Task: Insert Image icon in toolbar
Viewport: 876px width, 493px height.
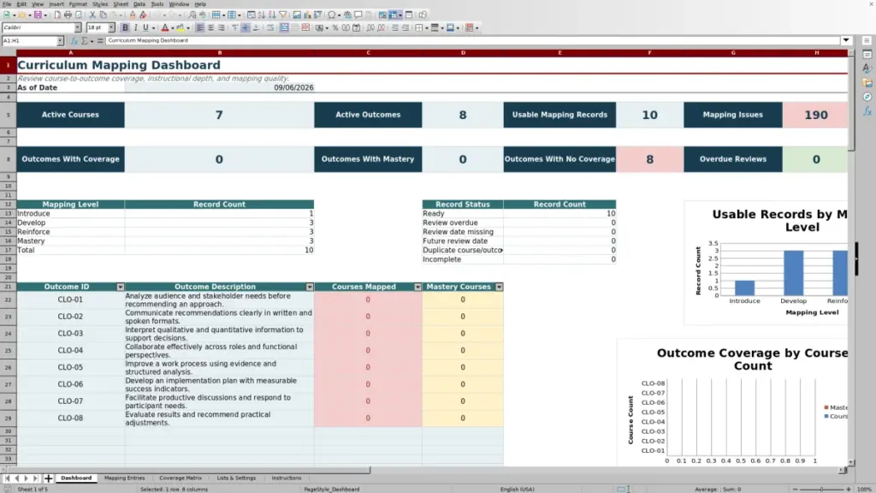Action: tap(297, 15)
